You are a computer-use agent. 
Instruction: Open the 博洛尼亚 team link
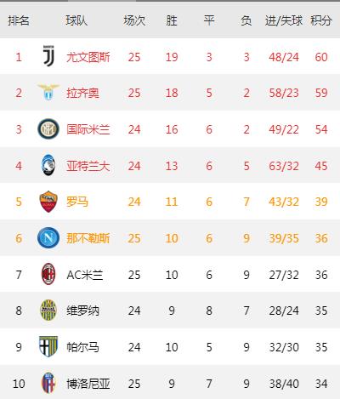(x=88, y=384)
